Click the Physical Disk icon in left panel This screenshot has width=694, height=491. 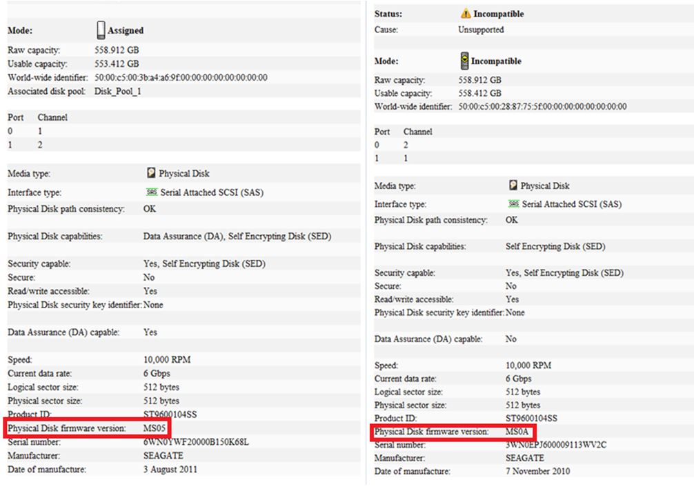pyautogui.click(x=151, y=174)
